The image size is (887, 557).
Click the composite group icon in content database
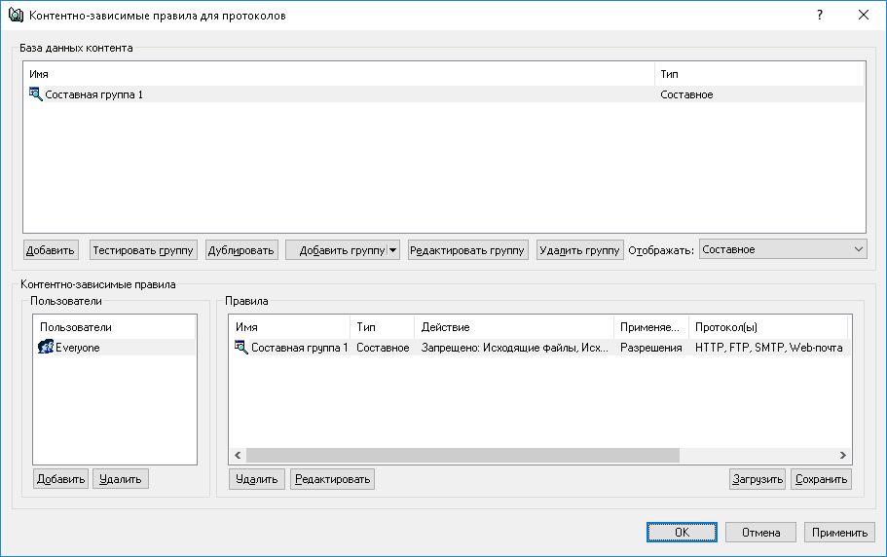[36, 94]
